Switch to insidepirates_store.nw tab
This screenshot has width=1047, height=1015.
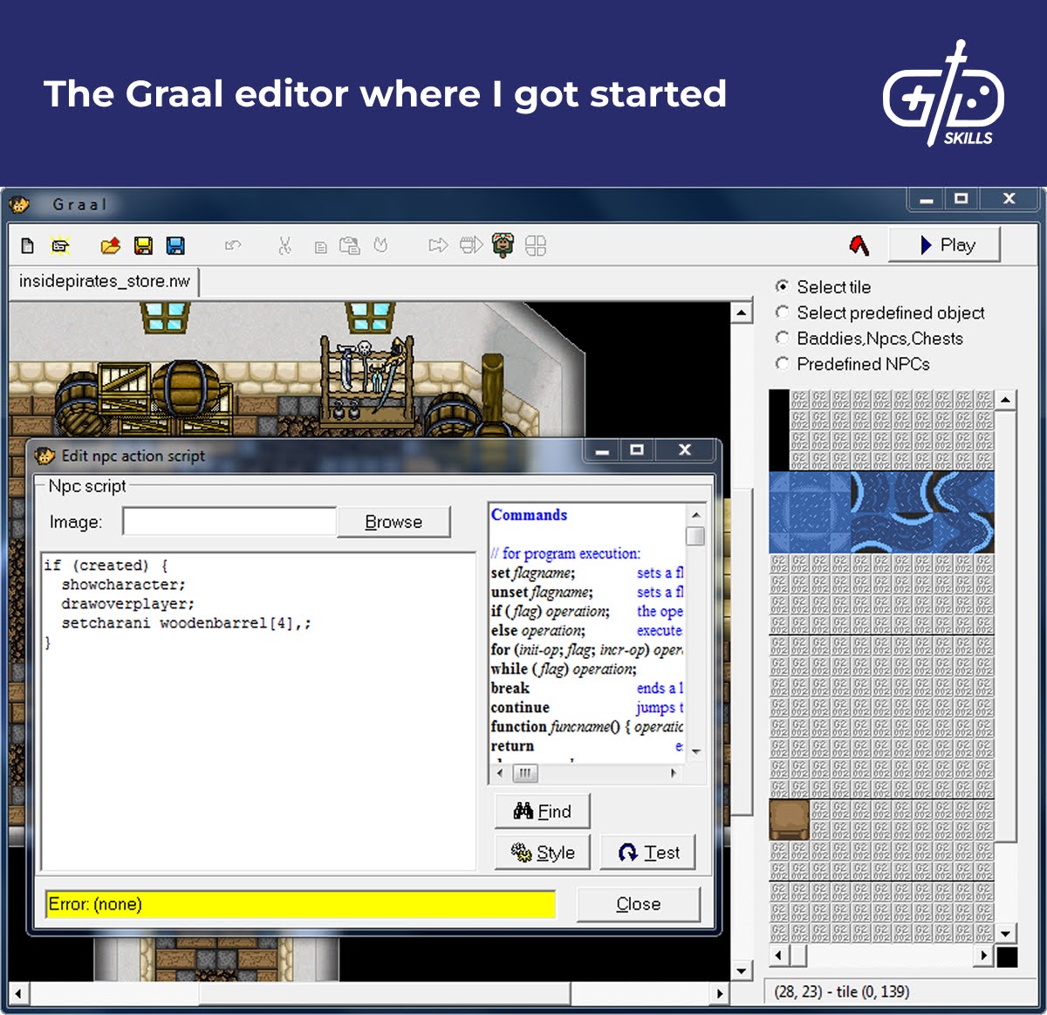click(x=105, y=282)
